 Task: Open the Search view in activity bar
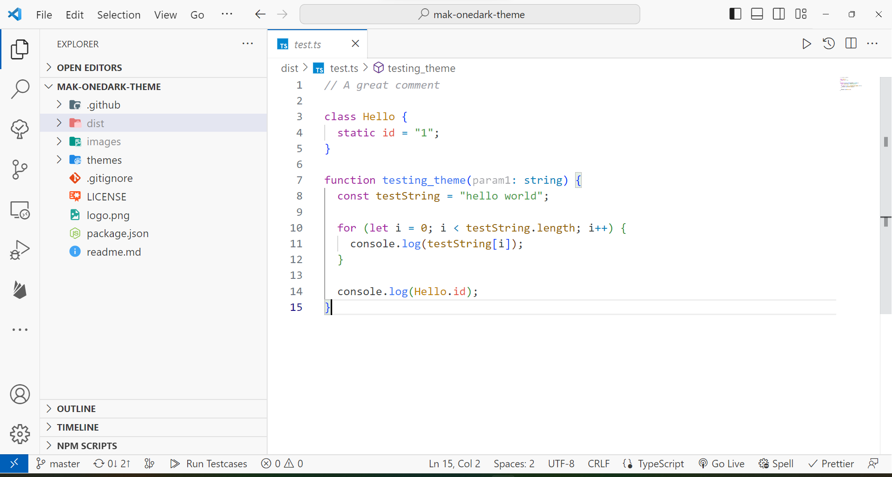(x=20, y=89)
